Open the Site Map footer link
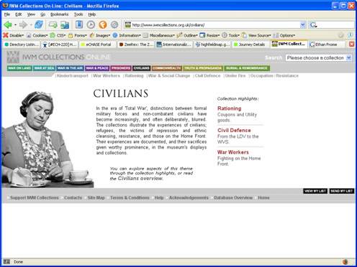The image size is (357, 267). point(96,197)
